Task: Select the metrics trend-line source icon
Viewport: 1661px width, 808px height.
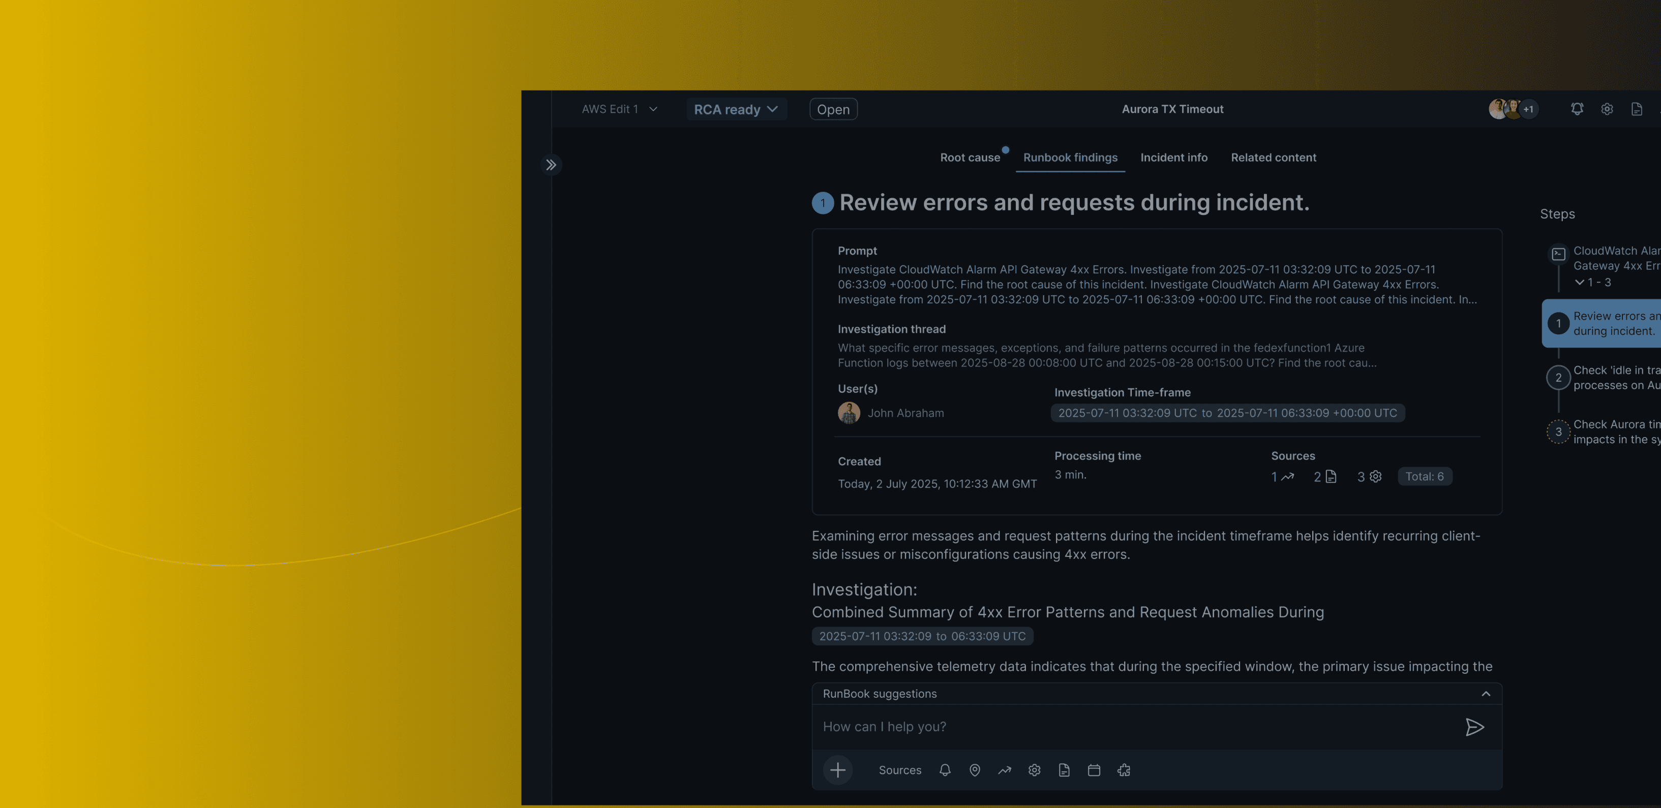Action: point(1005,770)
